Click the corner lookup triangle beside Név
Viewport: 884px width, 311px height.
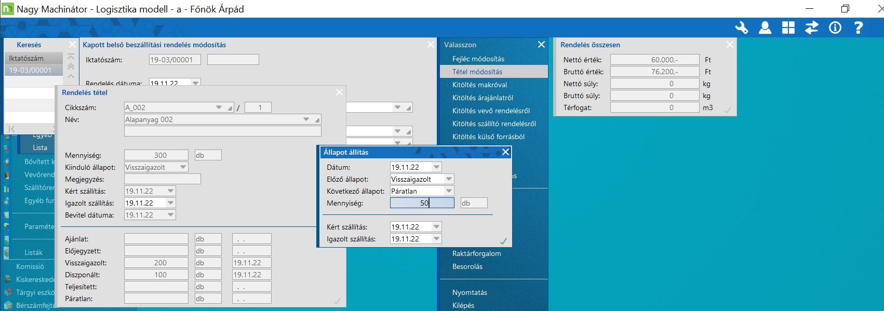pos(317,120)
